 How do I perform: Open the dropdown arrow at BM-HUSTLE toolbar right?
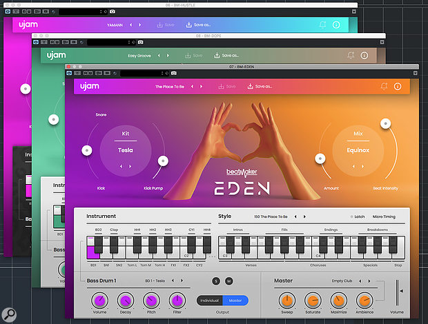[x=353, y=12]
